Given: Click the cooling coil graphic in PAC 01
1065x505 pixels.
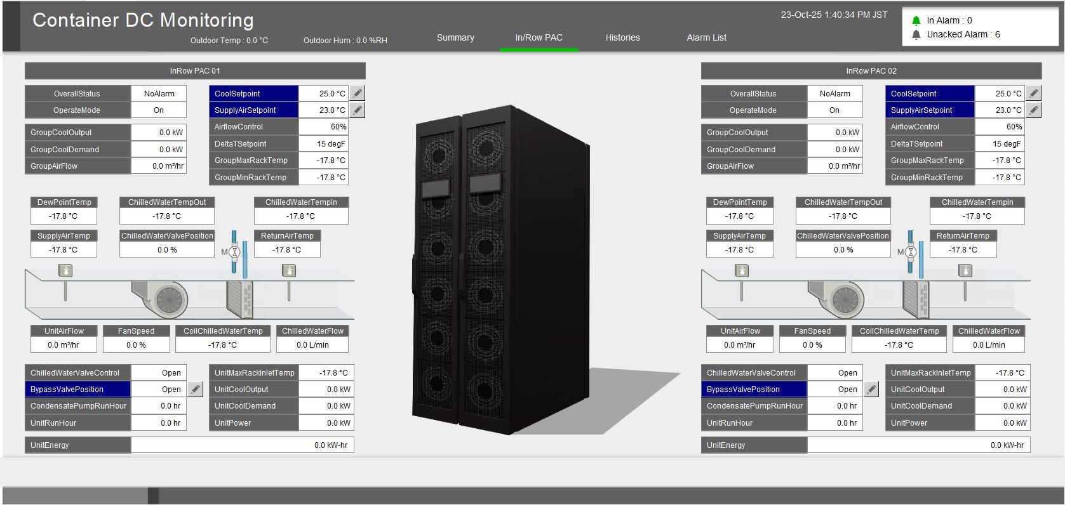Looking at the screenshot, I should pos(239,298).
